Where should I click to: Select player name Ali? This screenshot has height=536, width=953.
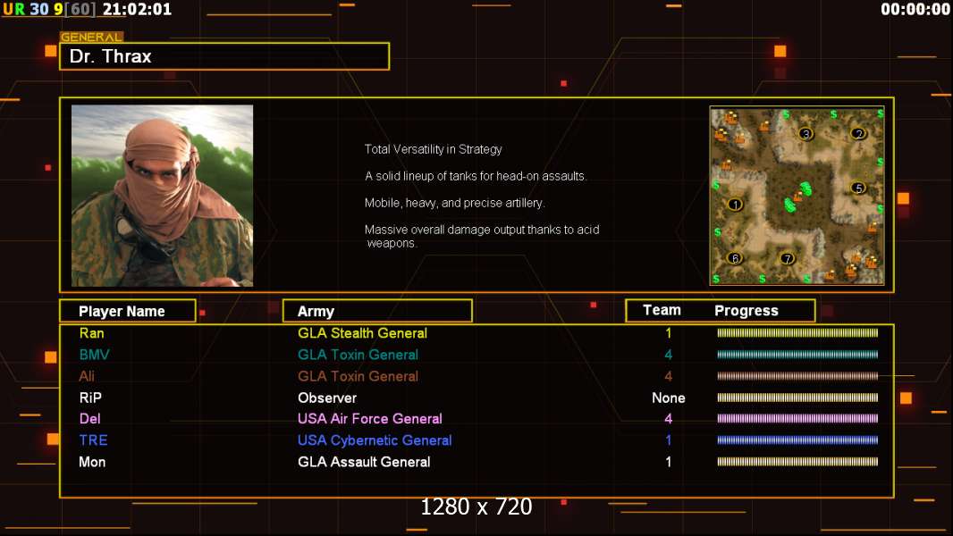87,376
